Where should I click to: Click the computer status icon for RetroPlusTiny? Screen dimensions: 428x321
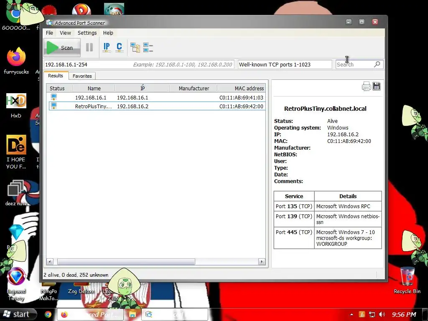coord(54,106)
